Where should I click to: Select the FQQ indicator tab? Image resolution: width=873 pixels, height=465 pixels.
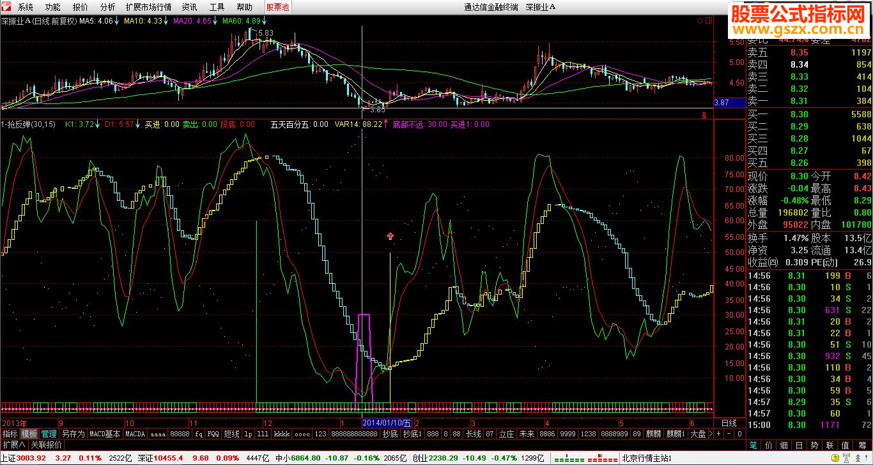213,434
